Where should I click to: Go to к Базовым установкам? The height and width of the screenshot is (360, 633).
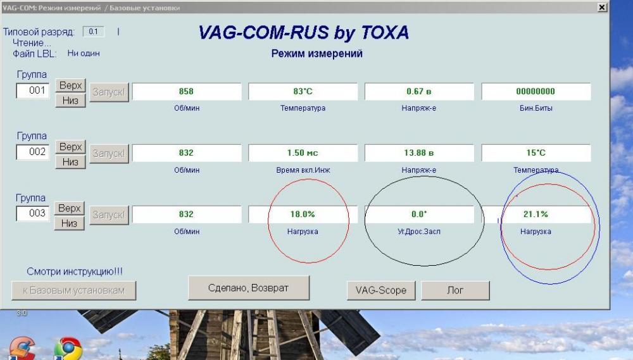click(x=74, y=290)
